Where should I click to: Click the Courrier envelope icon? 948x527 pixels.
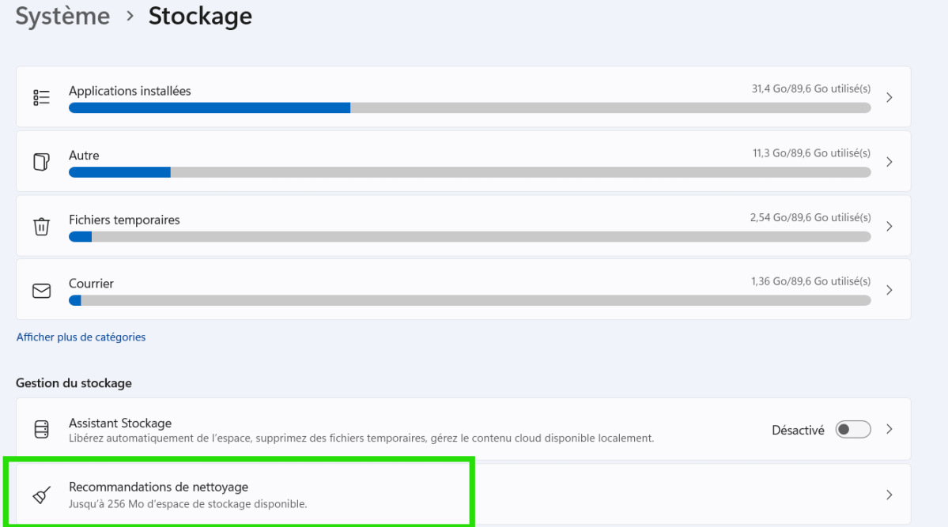(x=41, y=291)
